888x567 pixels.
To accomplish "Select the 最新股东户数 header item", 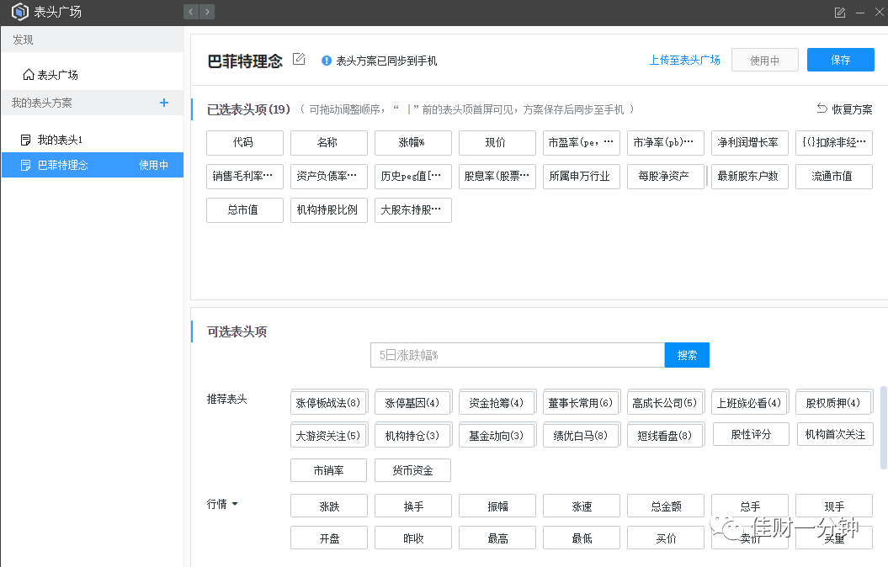I will click(x=750, y=177).
